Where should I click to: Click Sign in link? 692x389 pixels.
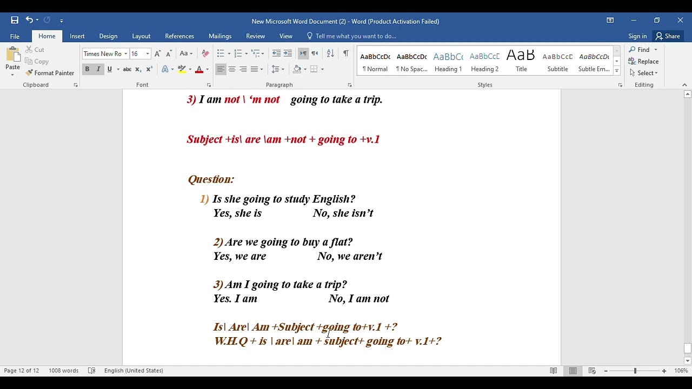tap(637, 36)
